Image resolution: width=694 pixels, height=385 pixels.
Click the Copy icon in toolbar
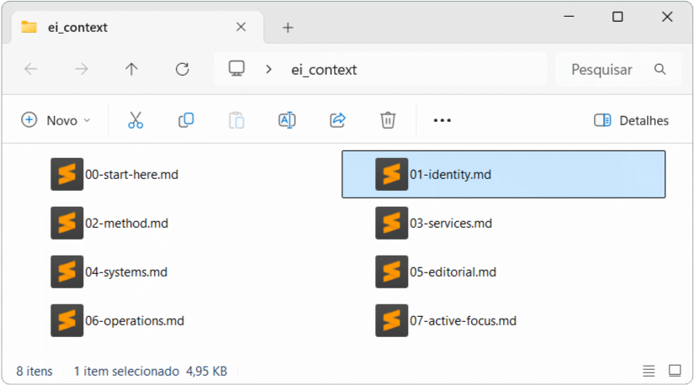point(186,120)
